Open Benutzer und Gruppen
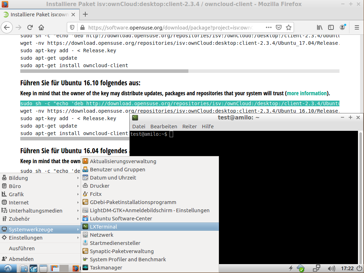The height and width of the screenshot is (273, 364). pos(150,170)
